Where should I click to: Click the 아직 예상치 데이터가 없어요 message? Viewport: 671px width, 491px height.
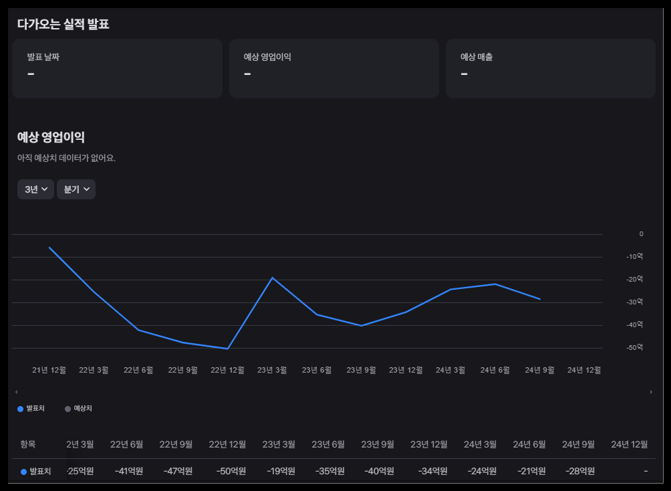[x=66, y=158]
